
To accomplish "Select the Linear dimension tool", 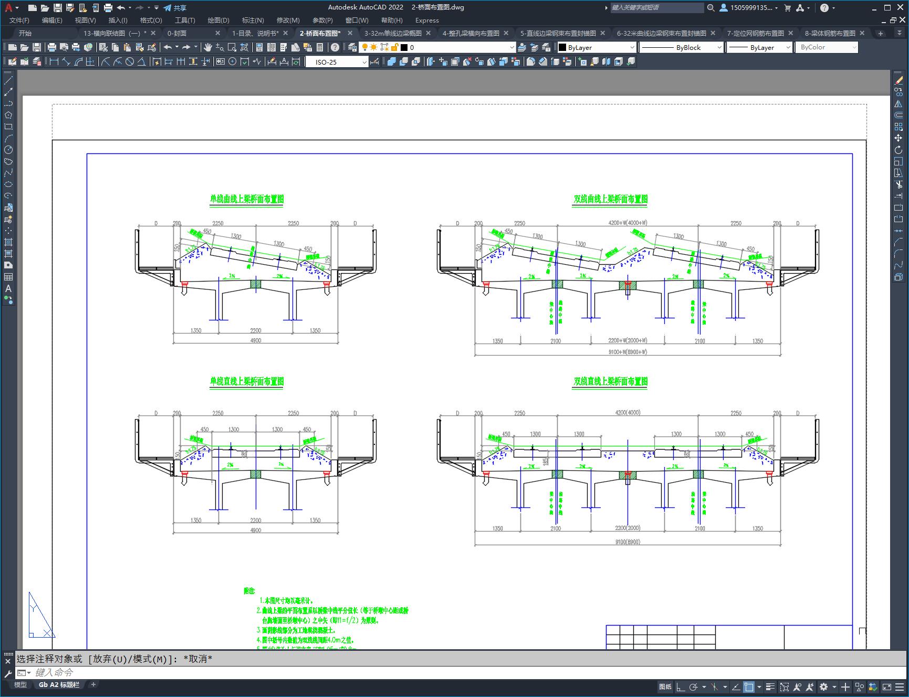I will click(53, 62).
